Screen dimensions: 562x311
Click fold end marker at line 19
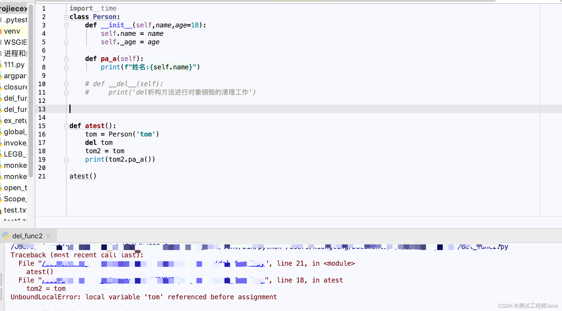click(66, 160)
